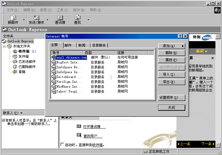
Task: Click the Yahoo! Peopl... directory icon
Action: tap(54, 92)
